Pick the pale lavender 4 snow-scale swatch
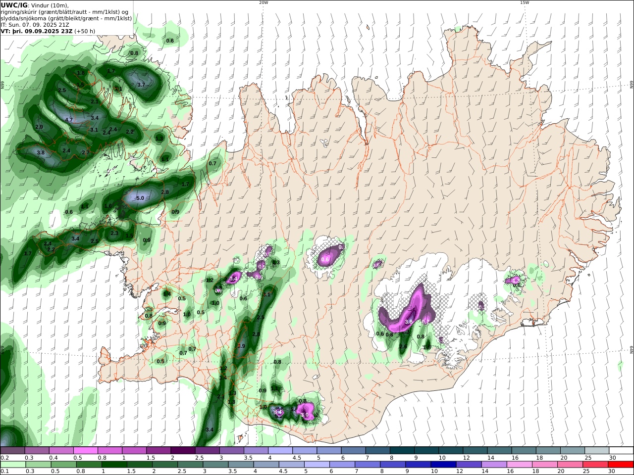The image size is (634, 475). [x=280, y=450]
